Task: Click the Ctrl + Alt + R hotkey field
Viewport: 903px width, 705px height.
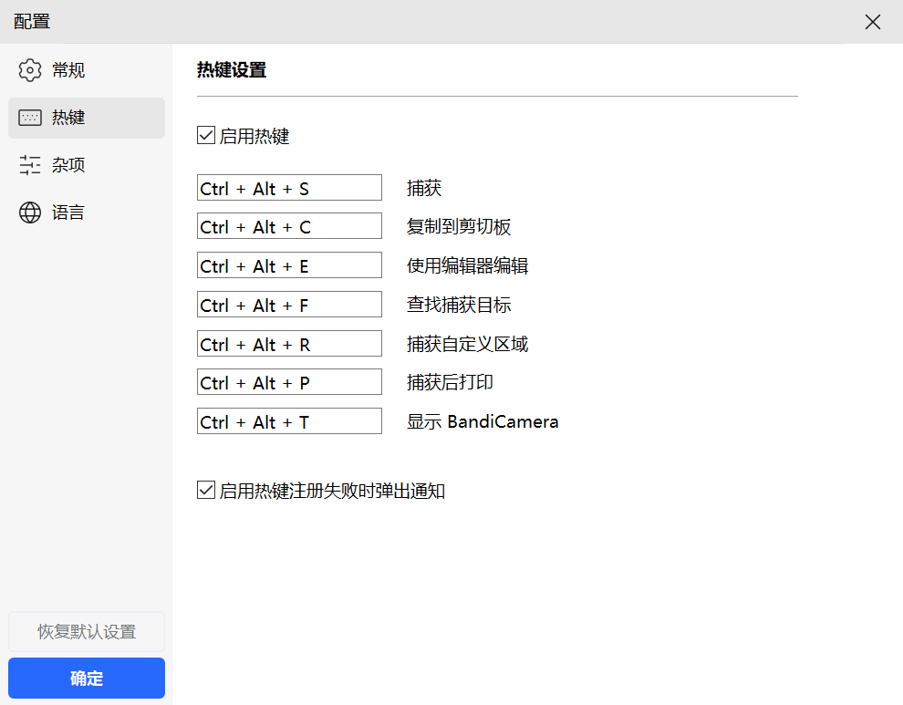Action: [x=289, y=343]
